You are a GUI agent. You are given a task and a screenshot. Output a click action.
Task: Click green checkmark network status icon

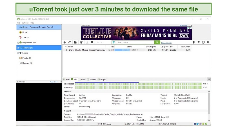click(x=206, y=124)
